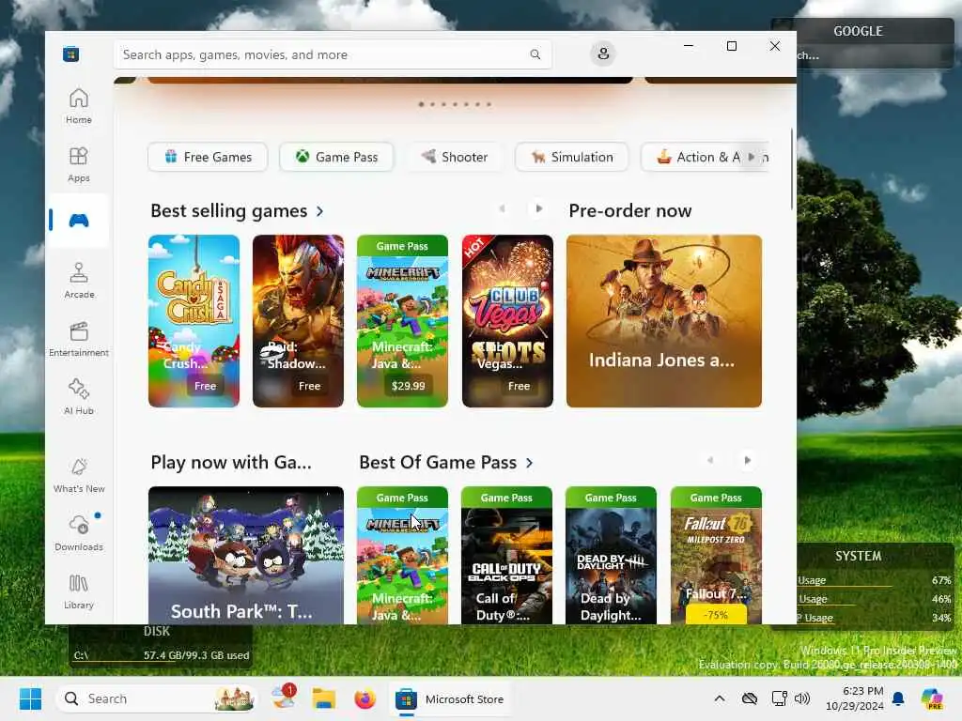The width and height of the screenshot is (962, 721).
Task: Open Minecraft Java card priced $29.99
Action: click(x=402, y=321)
